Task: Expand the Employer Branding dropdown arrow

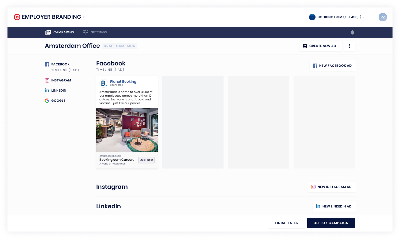Action: (x=84, y=17)
